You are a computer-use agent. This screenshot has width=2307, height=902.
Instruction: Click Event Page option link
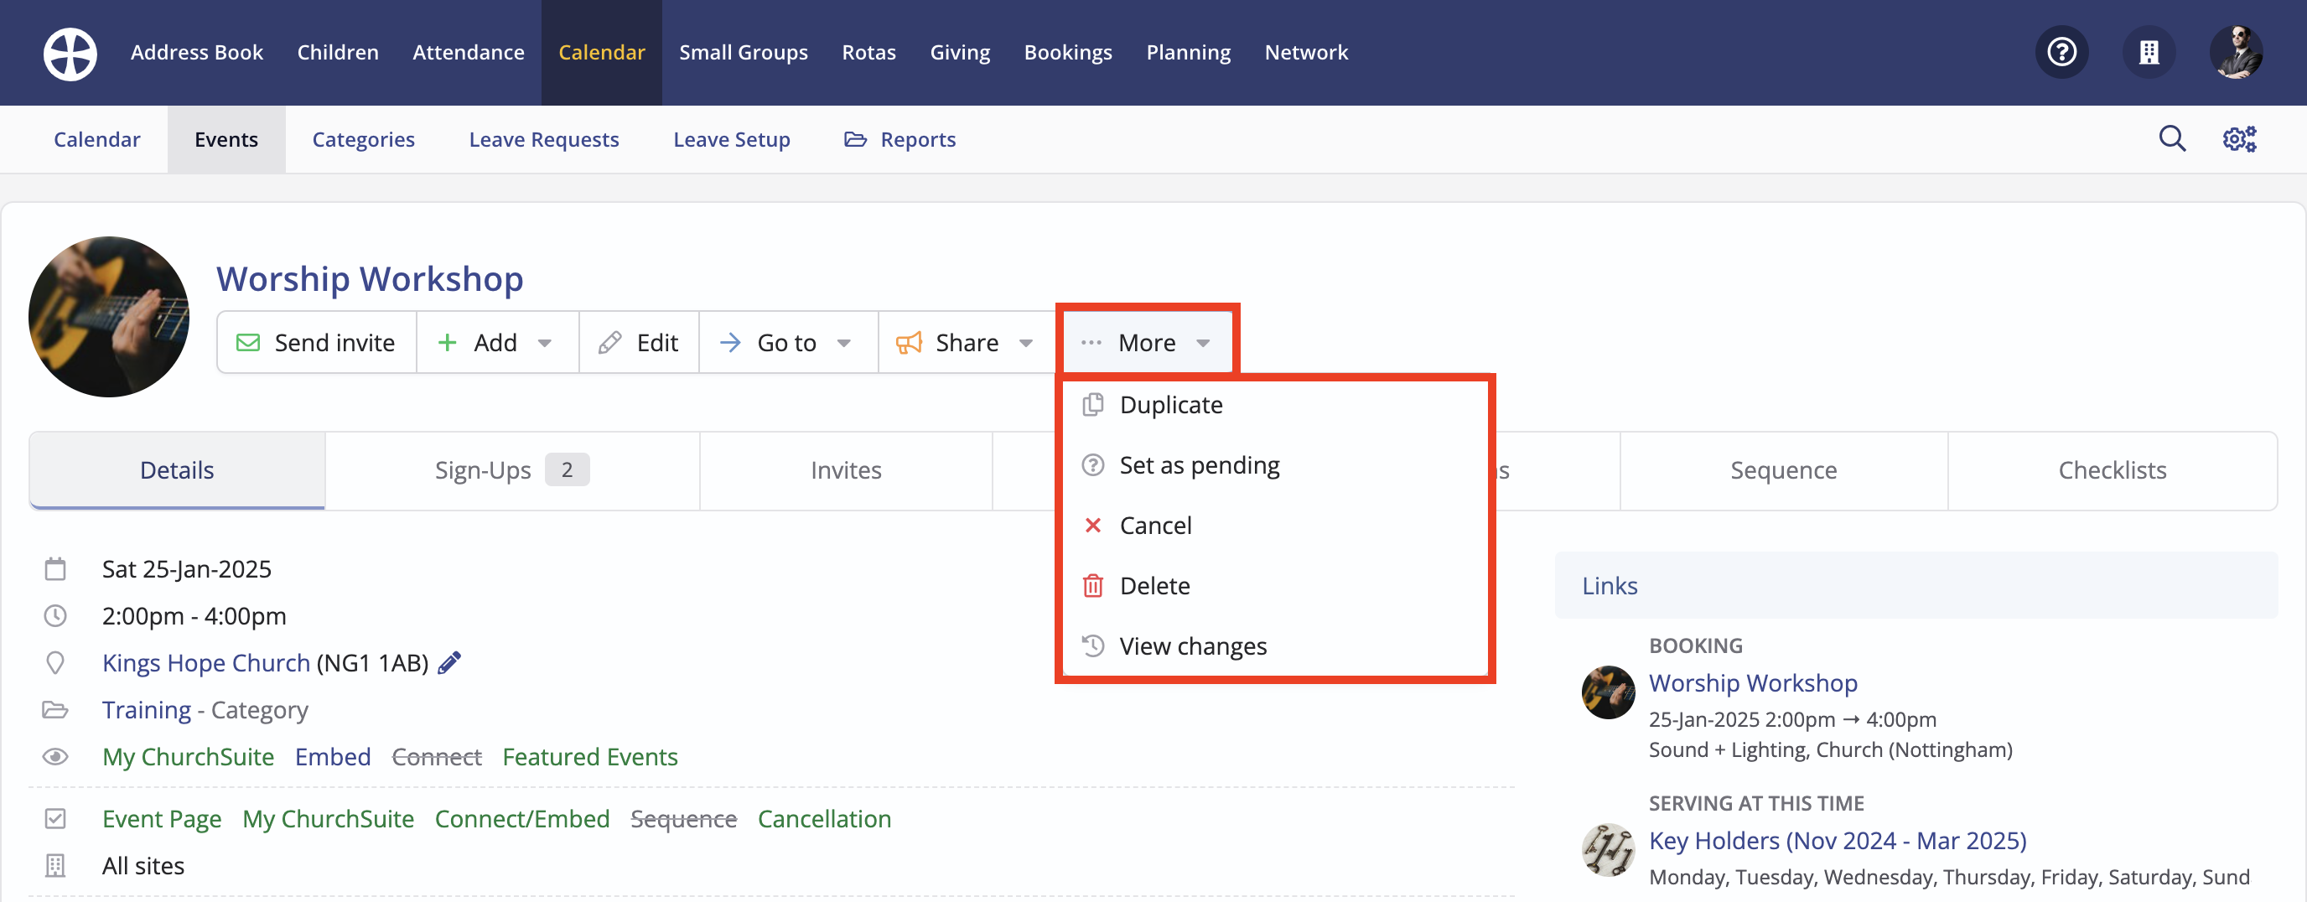point(162,819)
